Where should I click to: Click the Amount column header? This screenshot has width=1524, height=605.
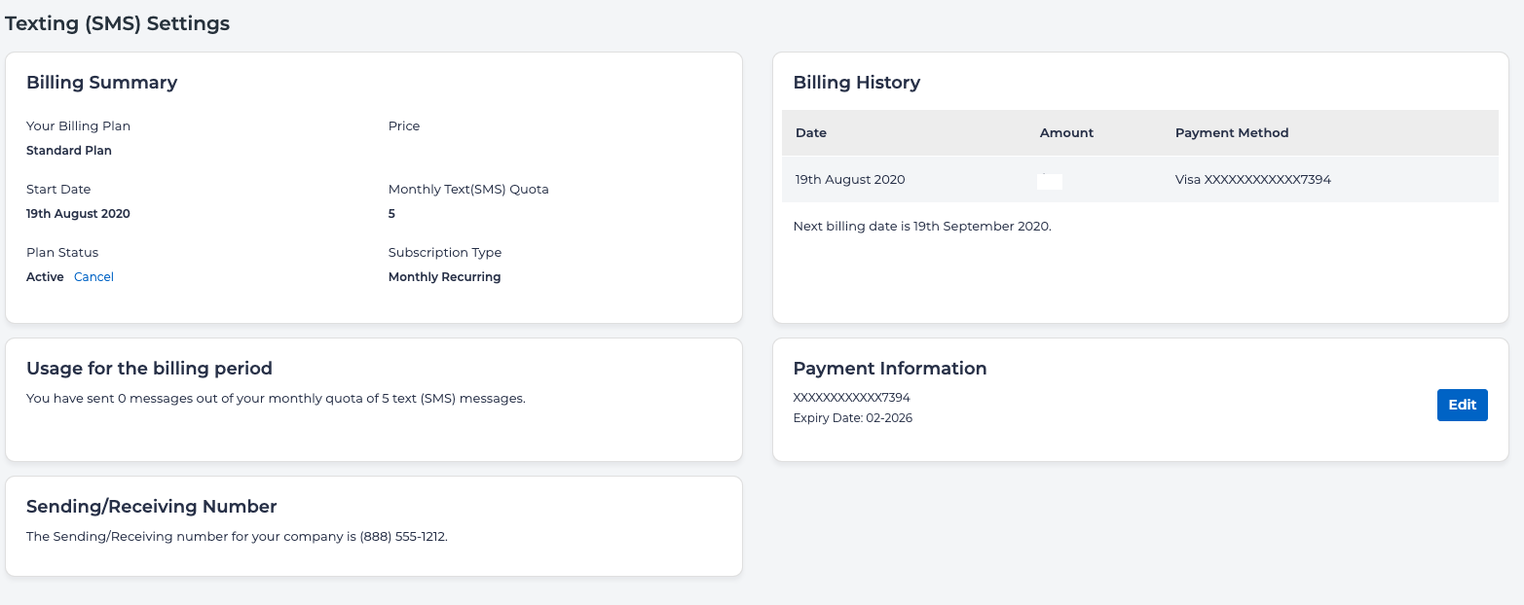point(1066,133)
